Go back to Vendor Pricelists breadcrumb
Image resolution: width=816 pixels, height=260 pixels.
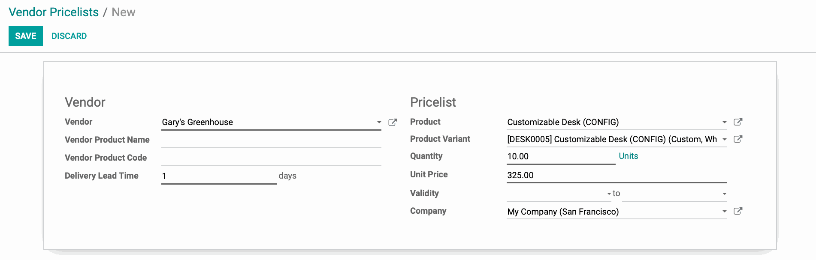[54, 12]
